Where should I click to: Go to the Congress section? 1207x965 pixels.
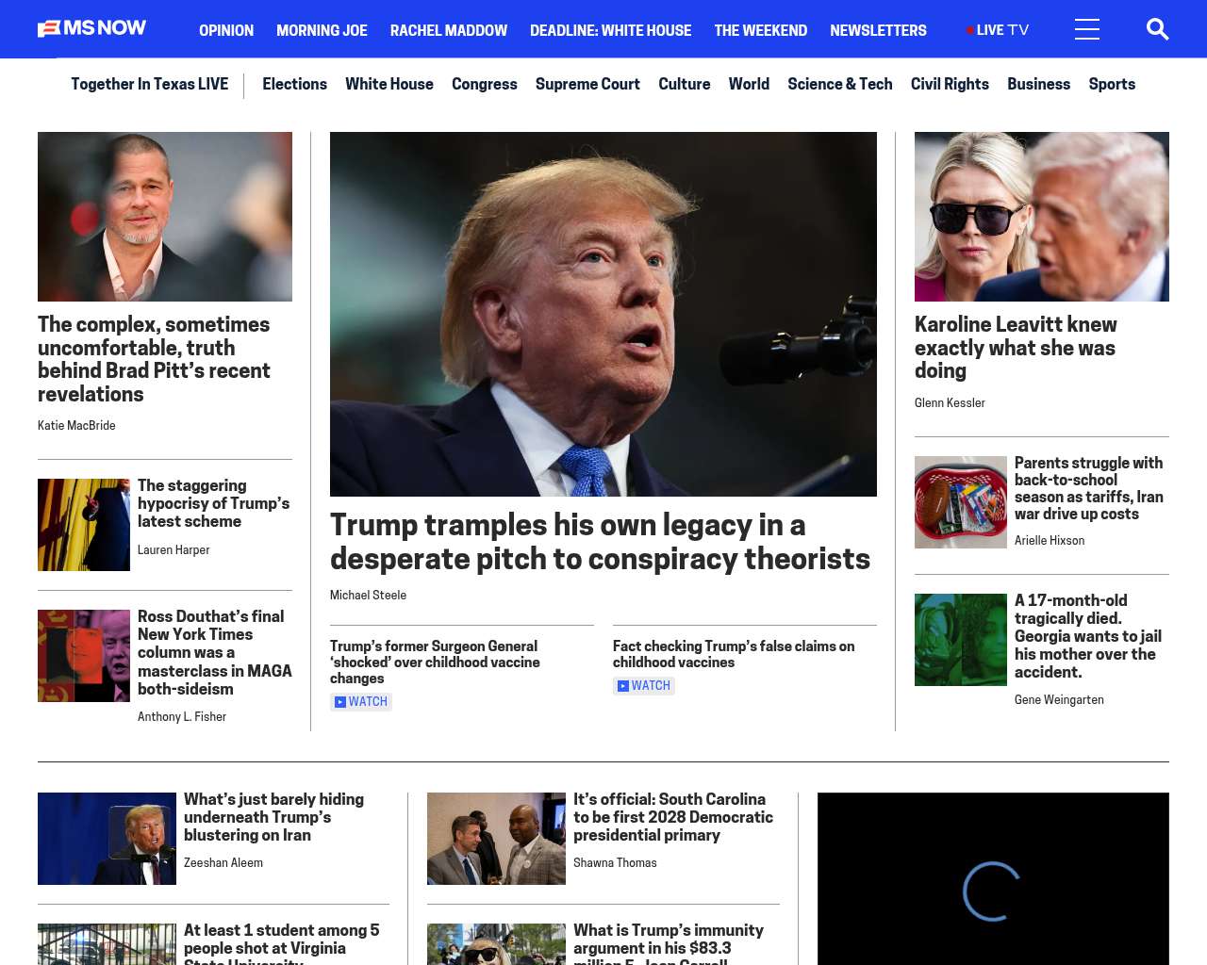coord(485,84)
